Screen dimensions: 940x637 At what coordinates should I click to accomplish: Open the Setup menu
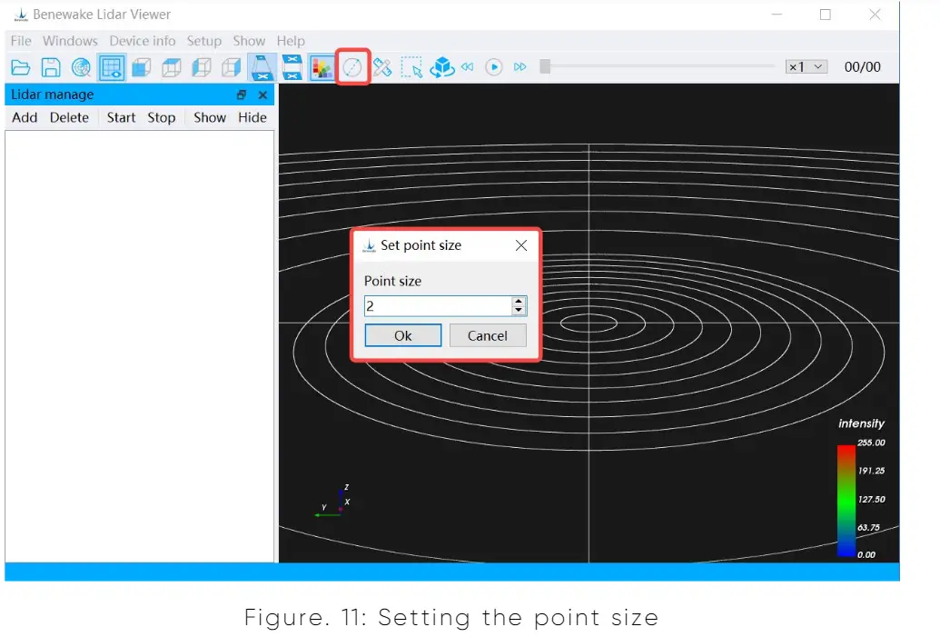(203, 41)
